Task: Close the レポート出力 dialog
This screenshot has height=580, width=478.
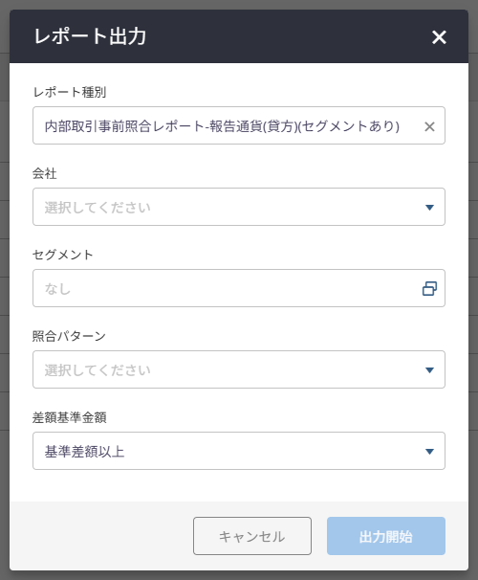Action: tap(439, 37)
